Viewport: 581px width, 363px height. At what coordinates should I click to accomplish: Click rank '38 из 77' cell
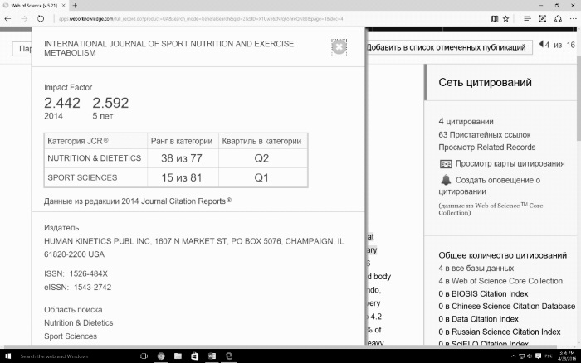tap(183, 158)
